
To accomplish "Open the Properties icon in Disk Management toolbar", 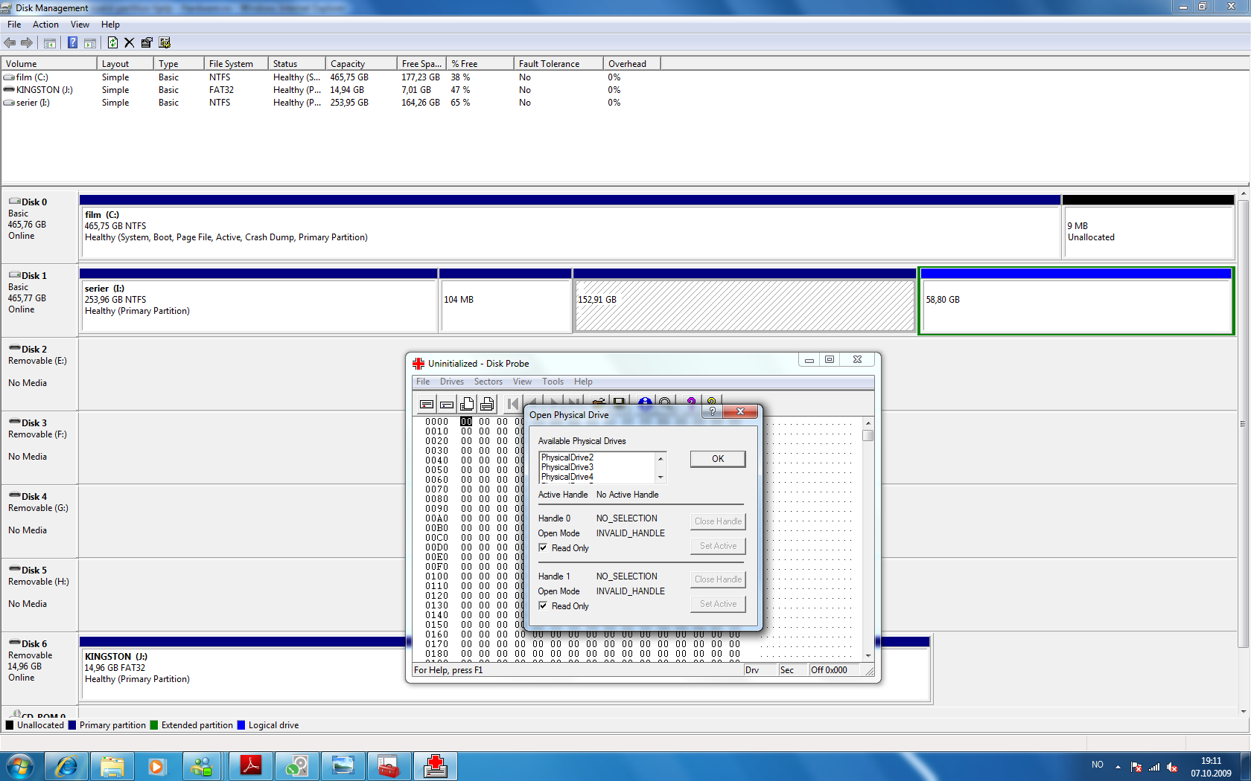I will point(147,43).
